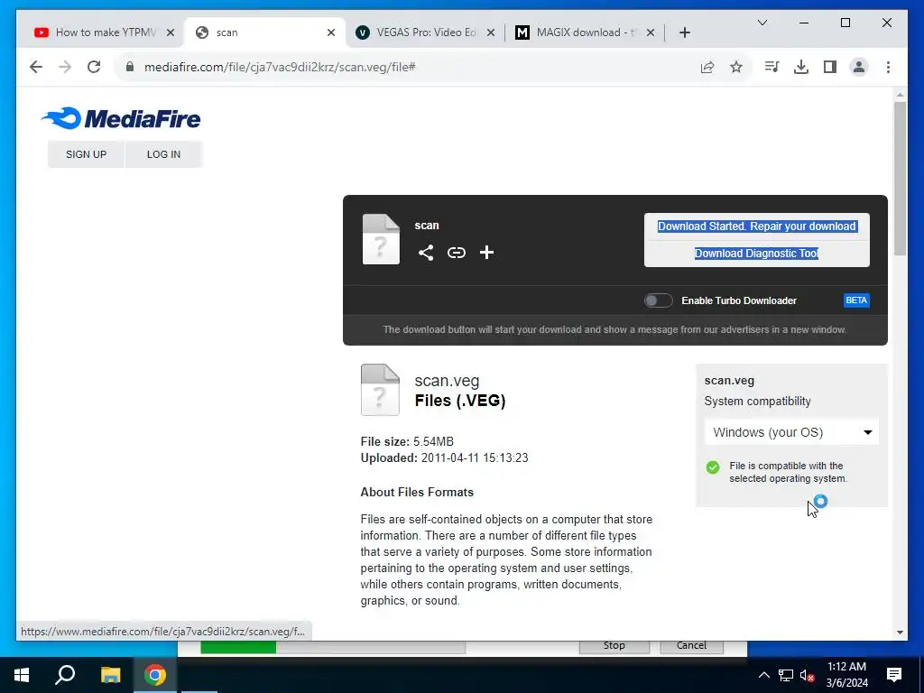The width and height of the screenshot is (924, 693).
Task: Go back with the browser back arrow
Action: tap(36, 67)
